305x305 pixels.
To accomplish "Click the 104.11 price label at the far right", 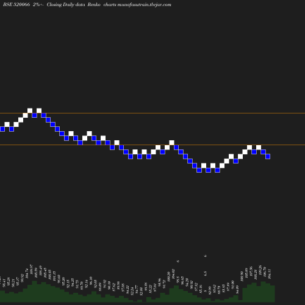I will pos(270,274).
